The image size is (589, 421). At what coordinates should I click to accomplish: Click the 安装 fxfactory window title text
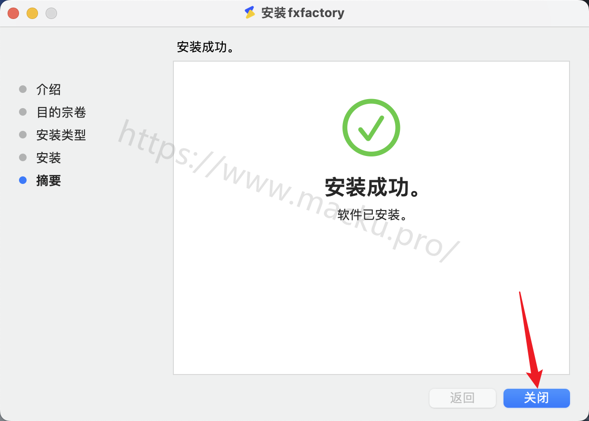[303, 13]
